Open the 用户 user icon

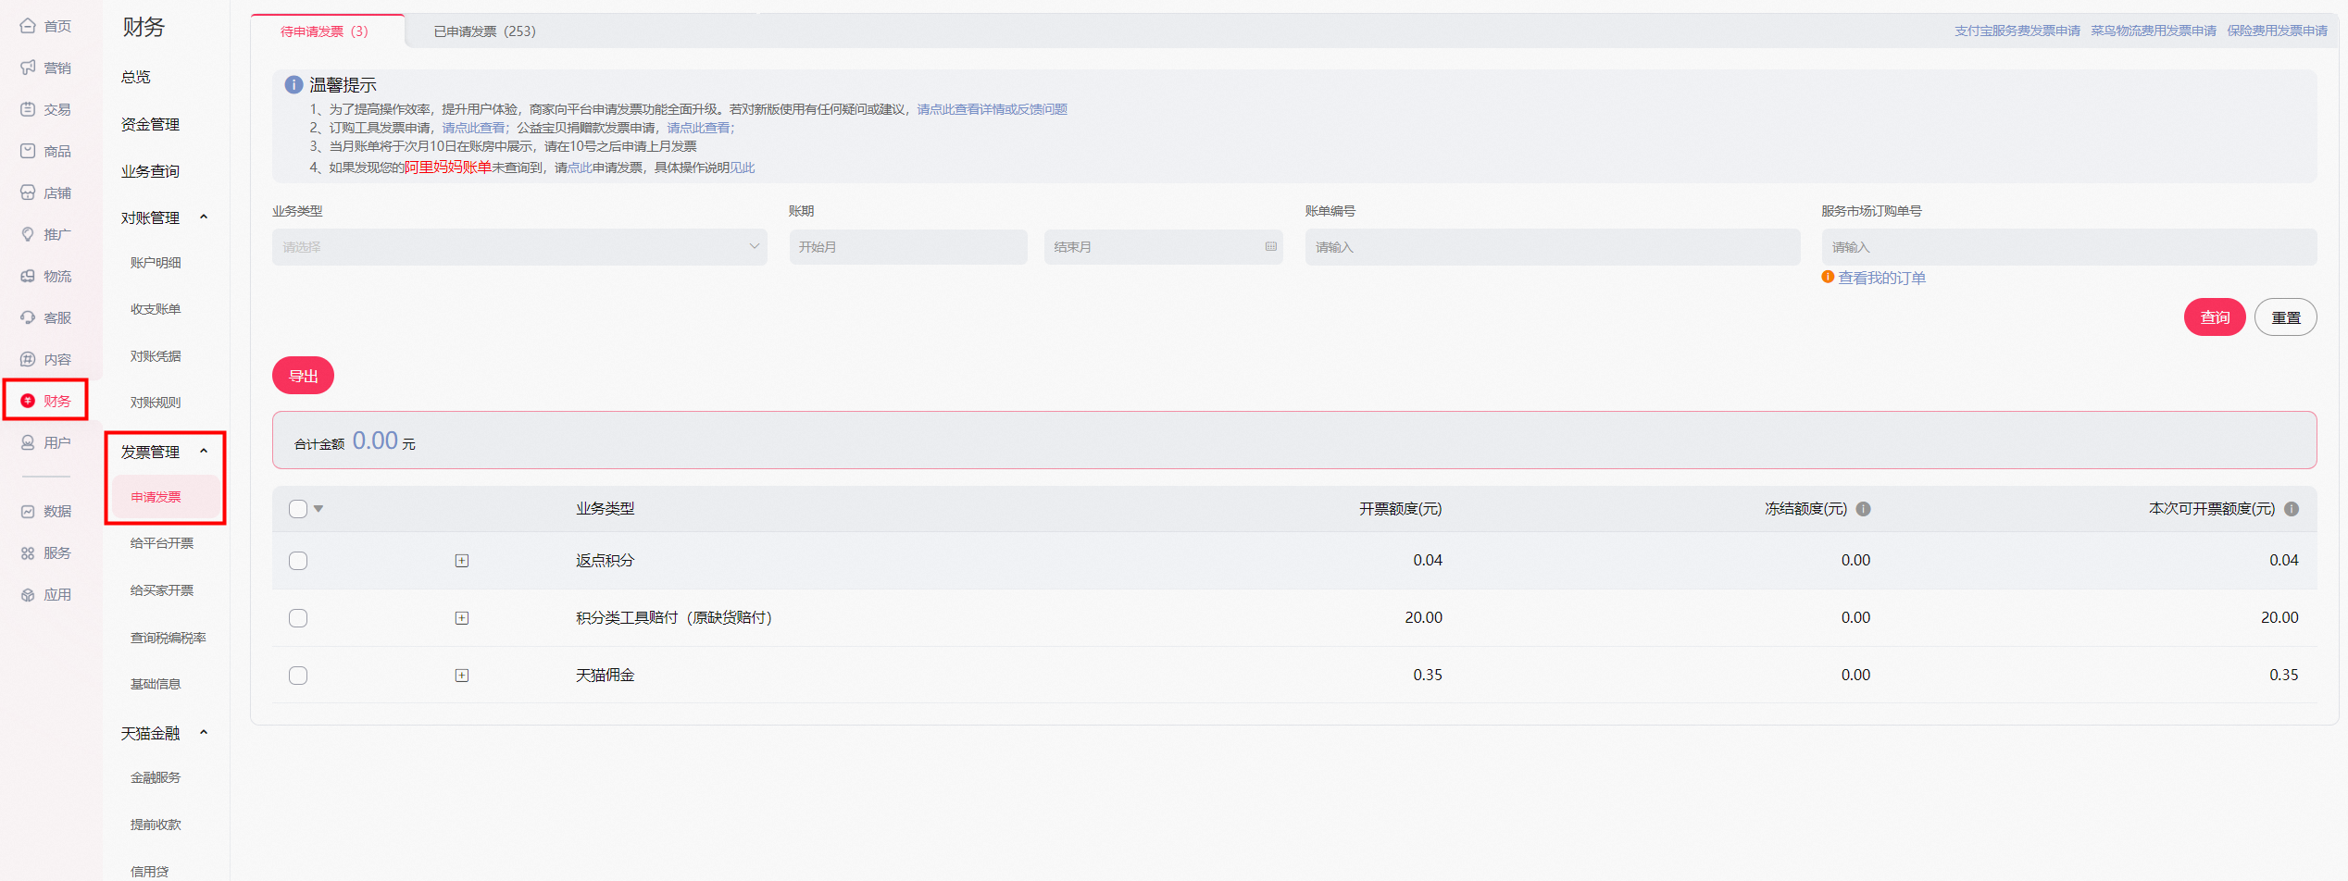pyautogui.click(x=28, y=442)
